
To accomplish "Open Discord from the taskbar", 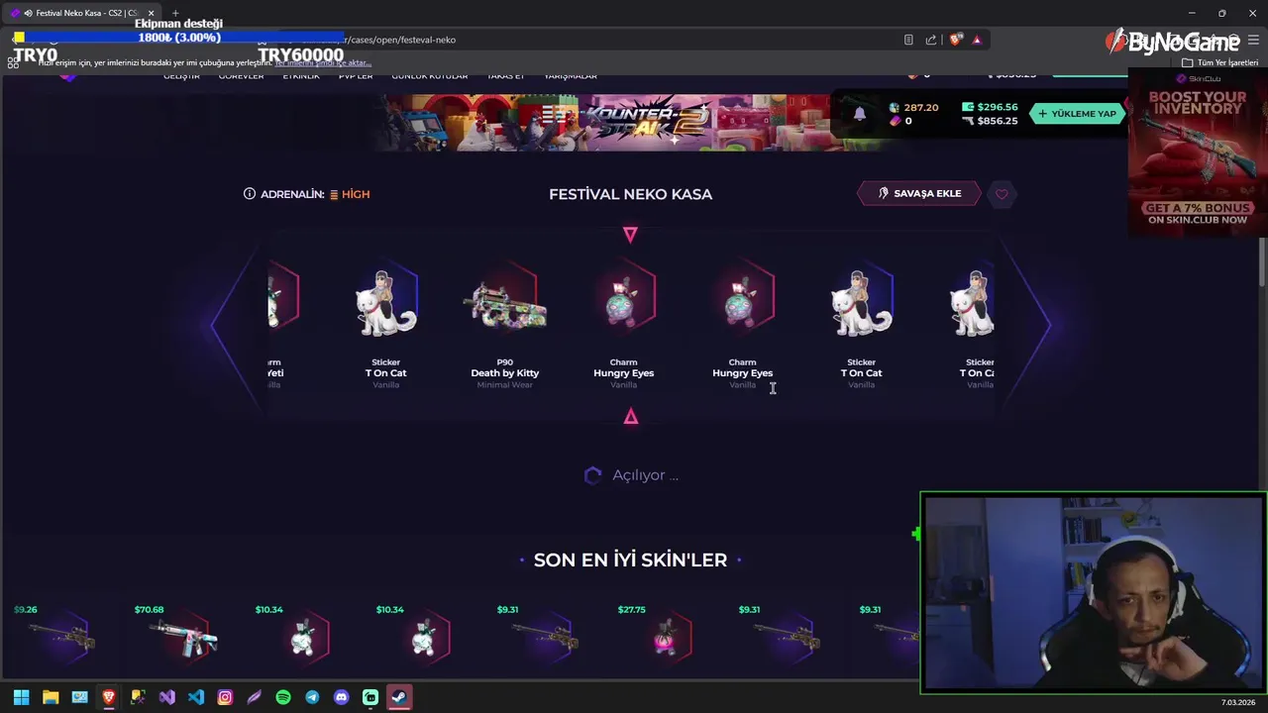I will pyautogui.click(x=342, y=697).
